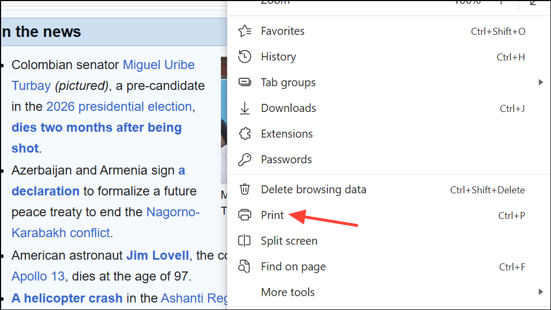Follow the 2026 presidential election link

pyautogui.click(x=119, y=107)
